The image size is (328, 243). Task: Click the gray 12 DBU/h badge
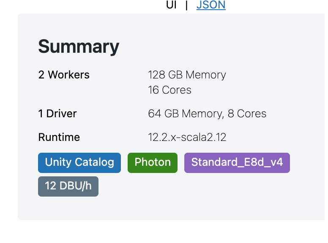click(x=68, y=186)
